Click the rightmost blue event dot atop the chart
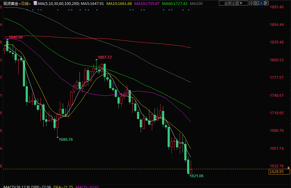This screenshot has height=188, width=291. (188, 10)
